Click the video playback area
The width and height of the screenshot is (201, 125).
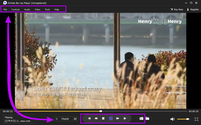tap(100, 61)
